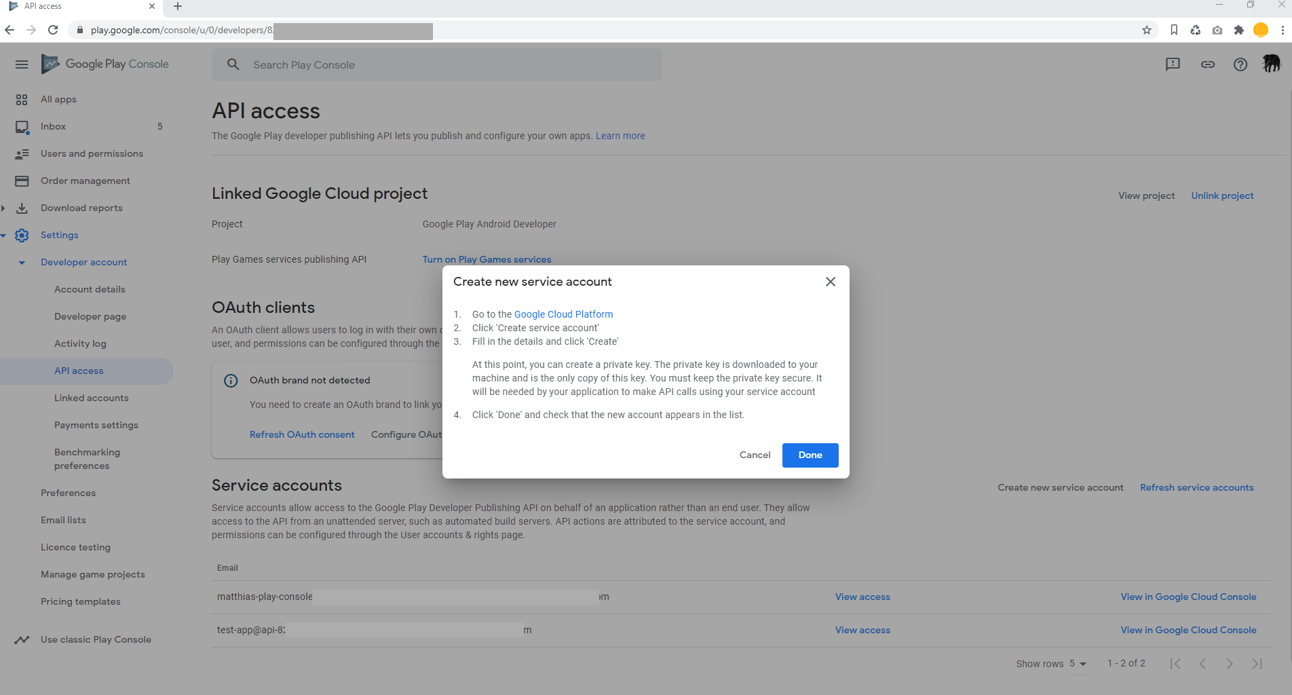Follow the Google Cloud Platform link
This screenshot has height=695, width=1292.
pyautogui.click(x=563, y=314)
